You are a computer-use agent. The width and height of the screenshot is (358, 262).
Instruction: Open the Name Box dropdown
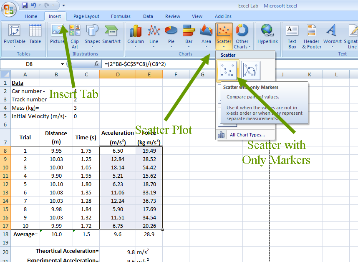pyautogui.click(x=62, y=64)
